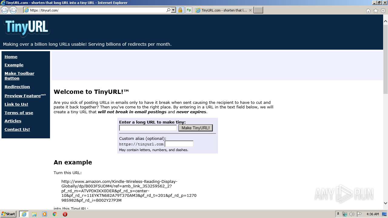
Task: Open File Explorer from taskbar
Action: tap(34, 214)
